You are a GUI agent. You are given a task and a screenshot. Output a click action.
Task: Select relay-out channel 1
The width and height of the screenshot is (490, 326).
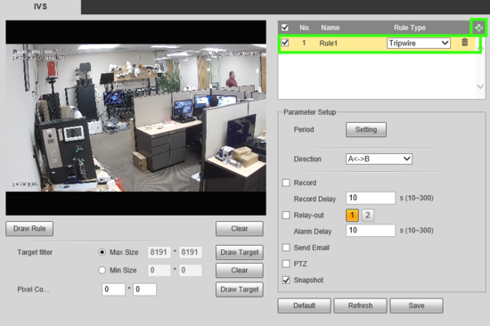point(352,215)
